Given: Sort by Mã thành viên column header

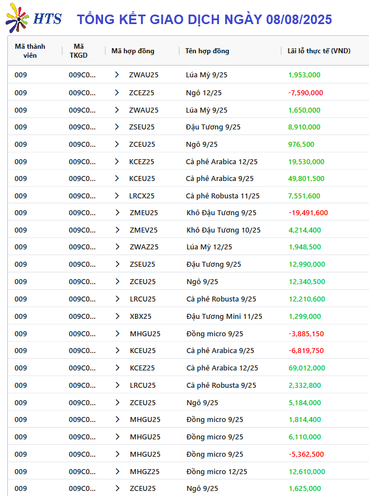Looking at the screenshot, I should point(30,51).
